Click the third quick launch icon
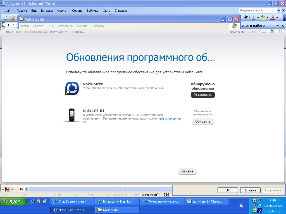The width and height of the screenshot is (286, 214). 45,201
